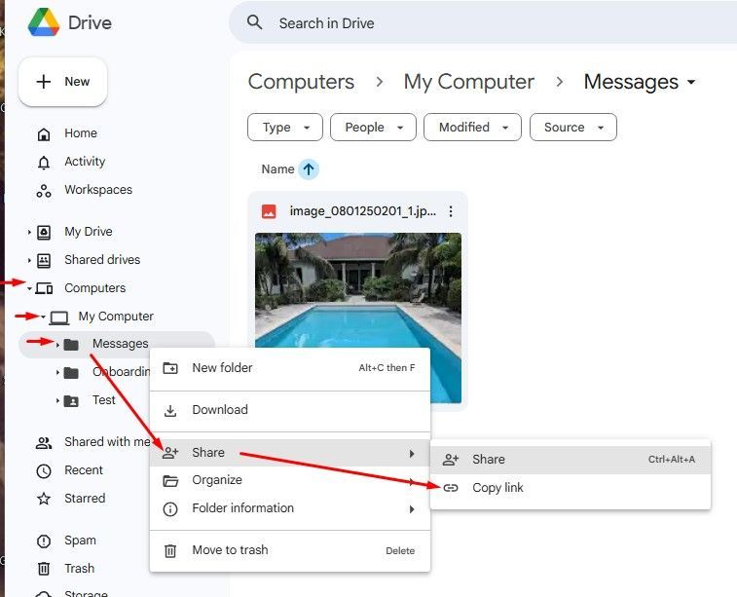Image resolution: width=737 pixels, height=597 pixels.
Task: Open the Starred star icon
Action: [44, 499]
